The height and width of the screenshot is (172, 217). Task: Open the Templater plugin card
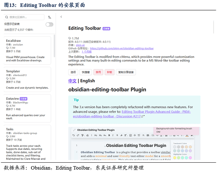tap(27, 79)
